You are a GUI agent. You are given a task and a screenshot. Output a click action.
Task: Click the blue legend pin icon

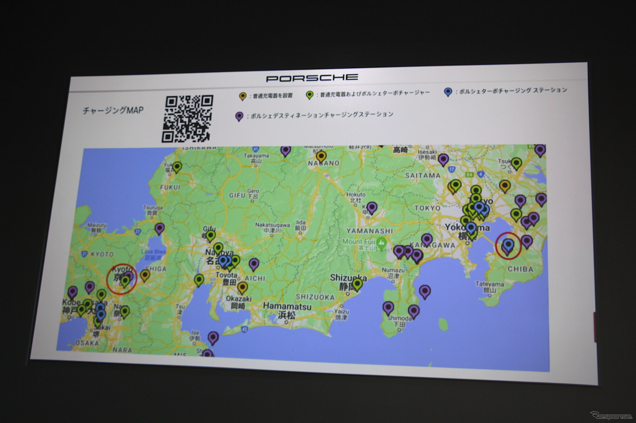click(447, 92)
